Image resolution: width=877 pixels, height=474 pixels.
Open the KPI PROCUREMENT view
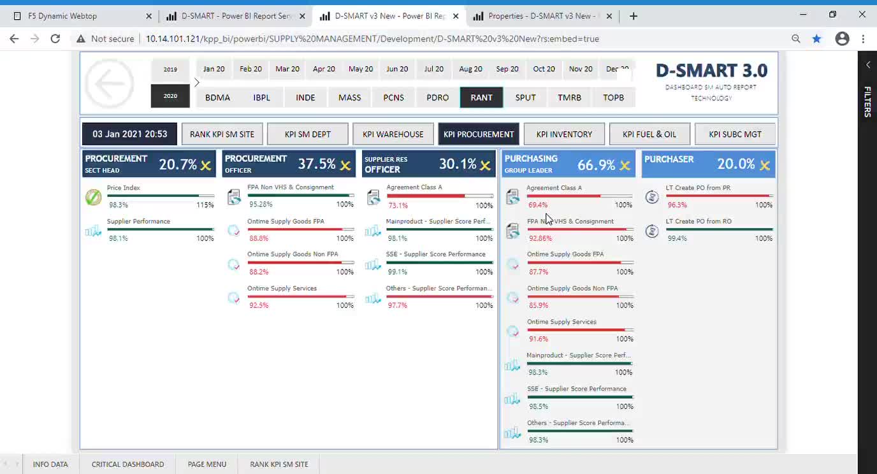pos(479,134)
